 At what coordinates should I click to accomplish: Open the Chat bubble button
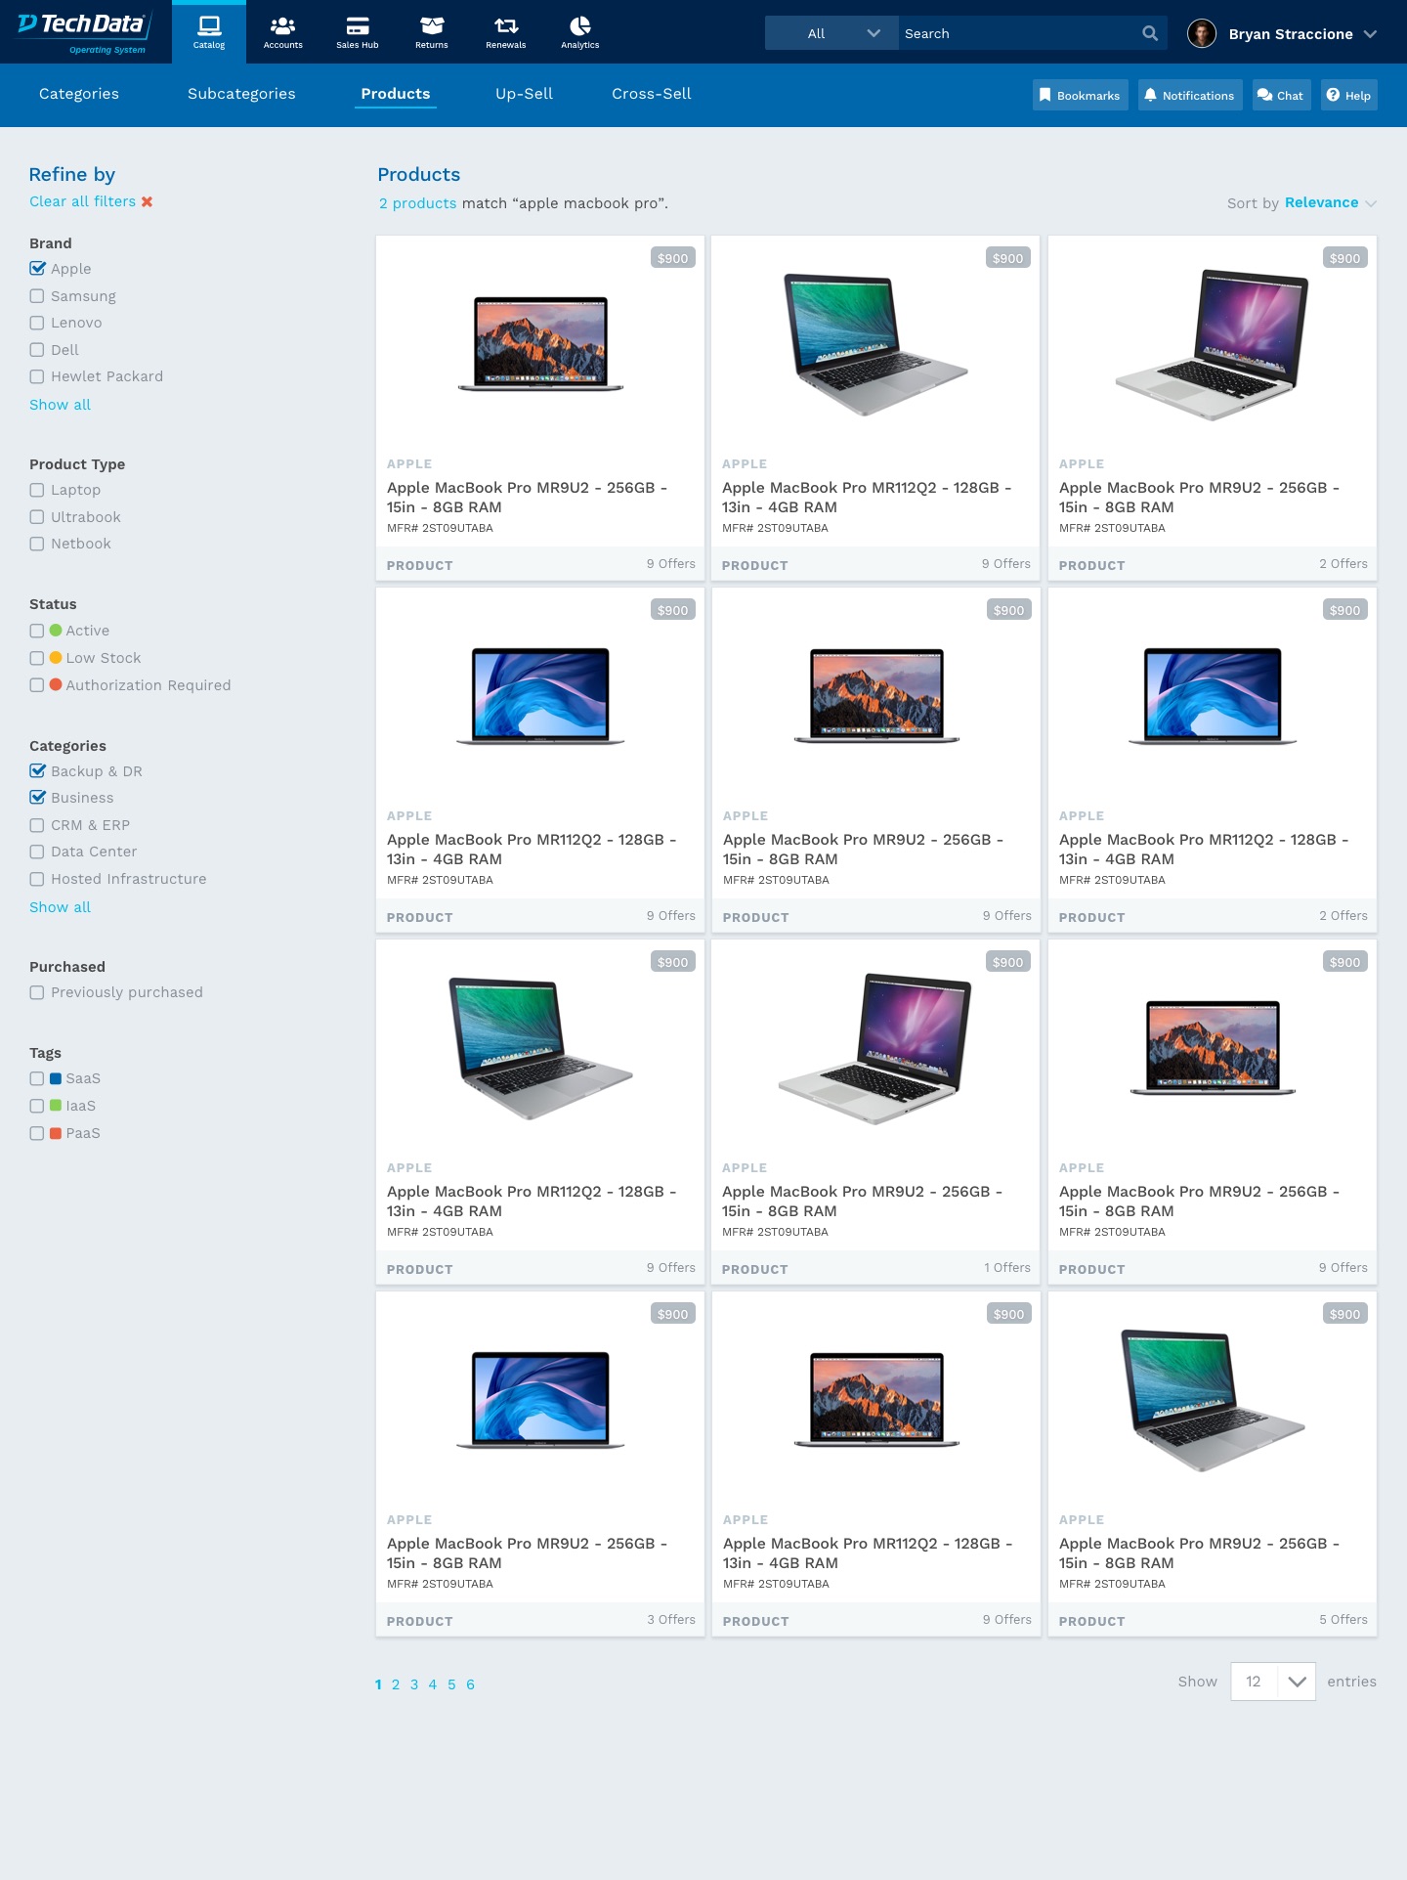(x=1281, y=95)
